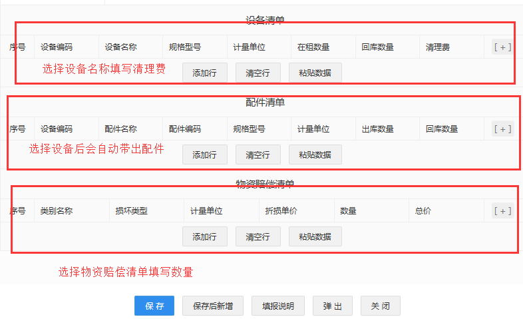
Task: Click the [+] icon in 设备清单 header
Action: [502, 47]
